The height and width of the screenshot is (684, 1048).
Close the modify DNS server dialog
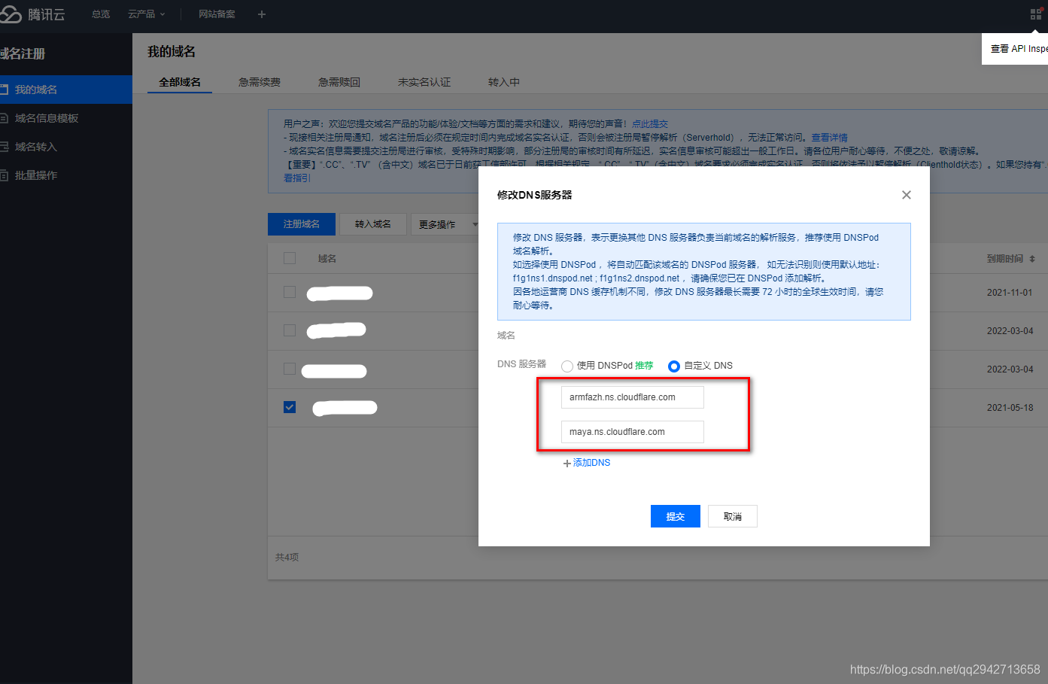click(x=907, y=195)
